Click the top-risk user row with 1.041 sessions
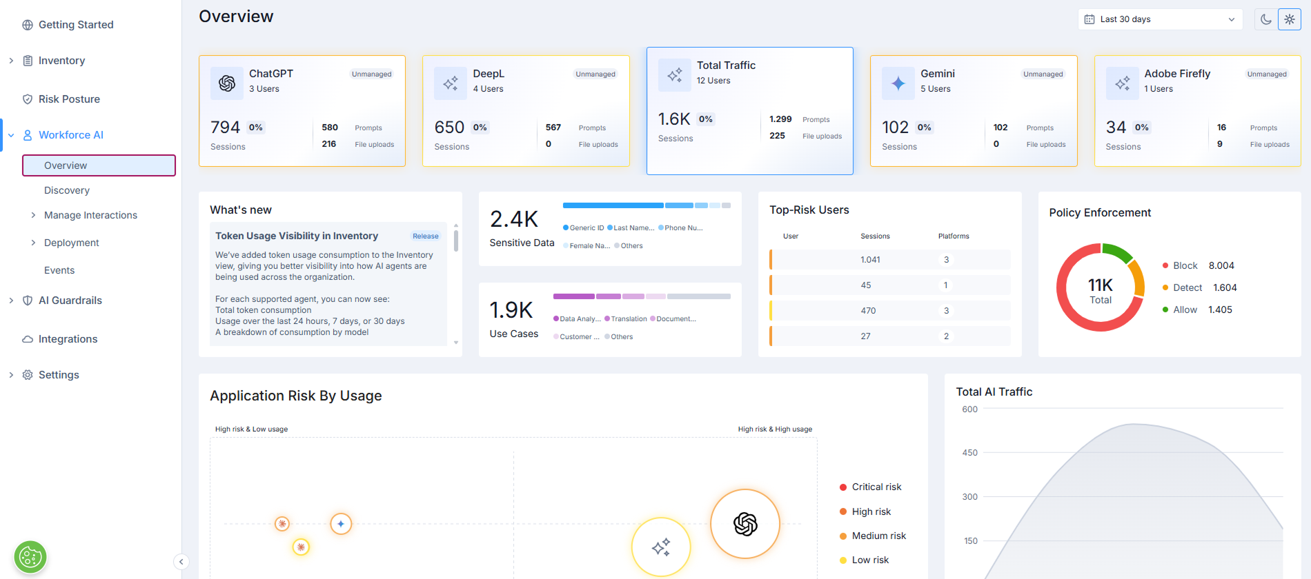 pyautogui.click(x=890, y=260)
